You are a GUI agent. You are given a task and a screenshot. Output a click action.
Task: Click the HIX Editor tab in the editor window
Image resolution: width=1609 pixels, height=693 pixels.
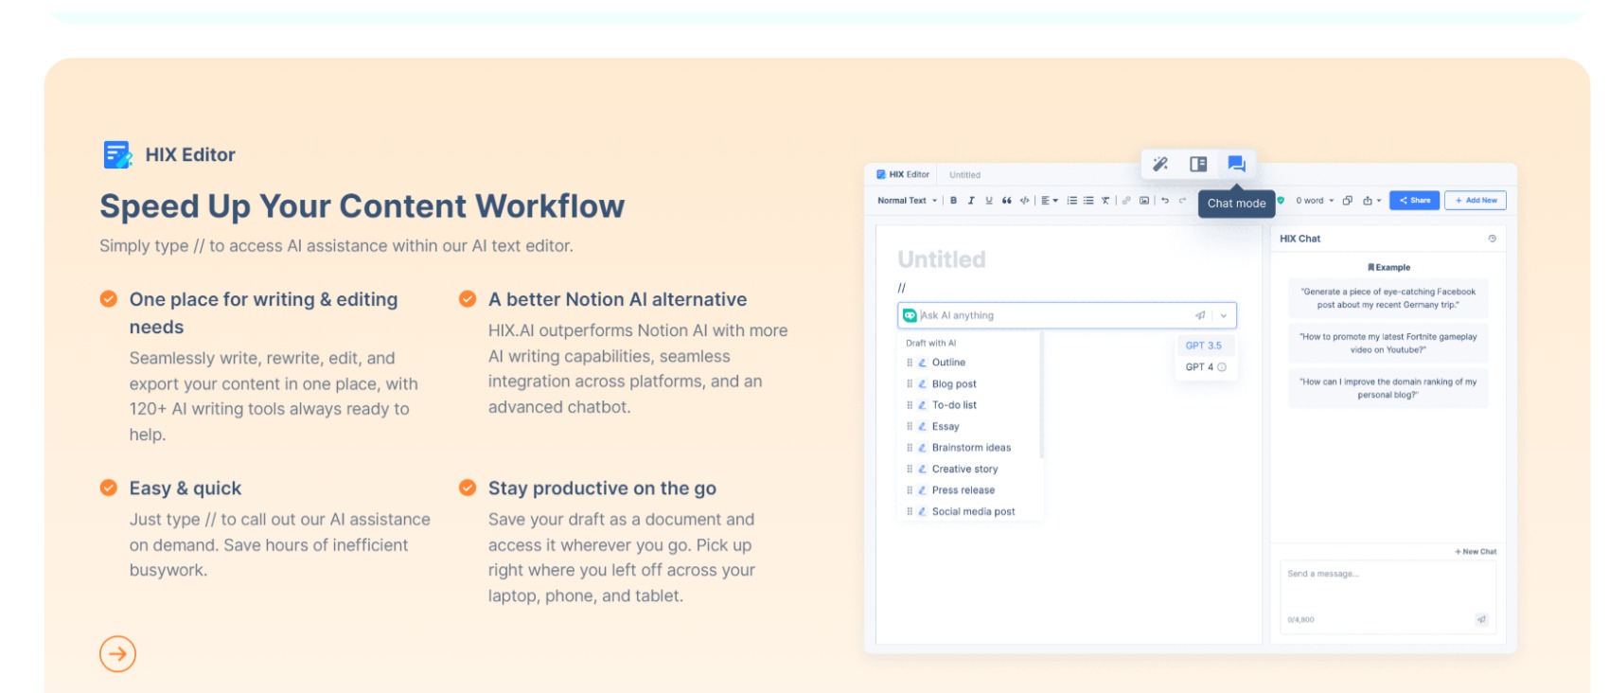pos(903,174)
